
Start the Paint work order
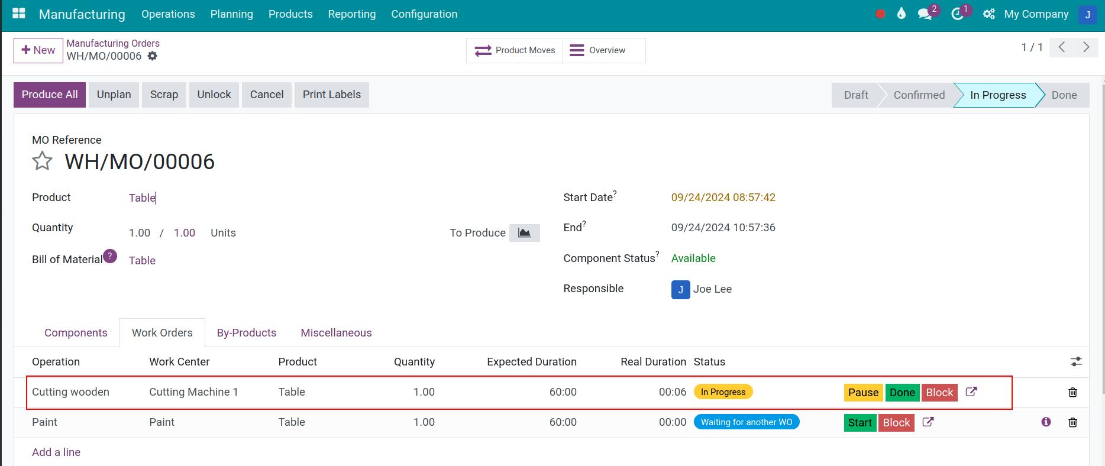click(860, 422)
